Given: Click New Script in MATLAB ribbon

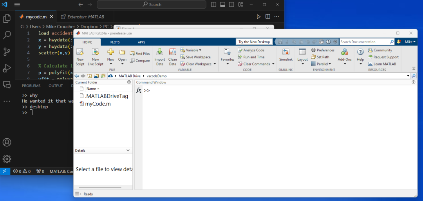Looking at the screenshot, I should click(x=80, y=57).
